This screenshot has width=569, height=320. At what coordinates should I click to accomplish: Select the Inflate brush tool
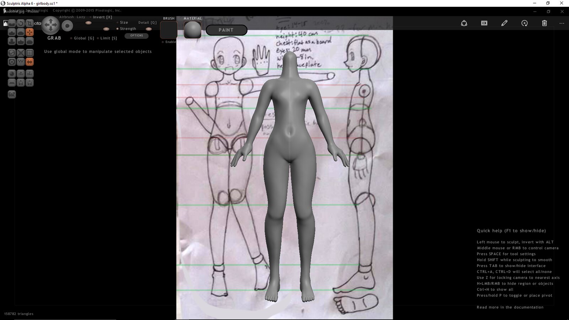pos(12,41)
